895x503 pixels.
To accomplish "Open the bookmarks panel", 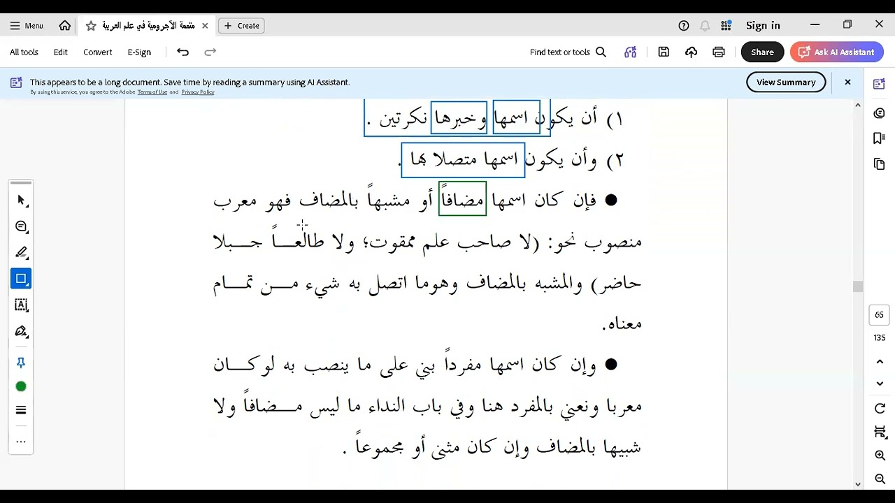I will pyautogui.click(x=880, y=138).
